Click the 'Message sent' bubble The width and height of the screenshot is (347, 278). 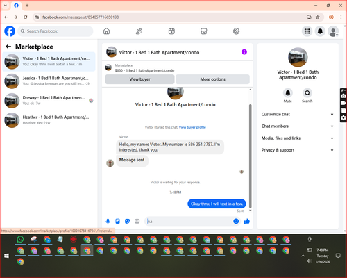132,160
